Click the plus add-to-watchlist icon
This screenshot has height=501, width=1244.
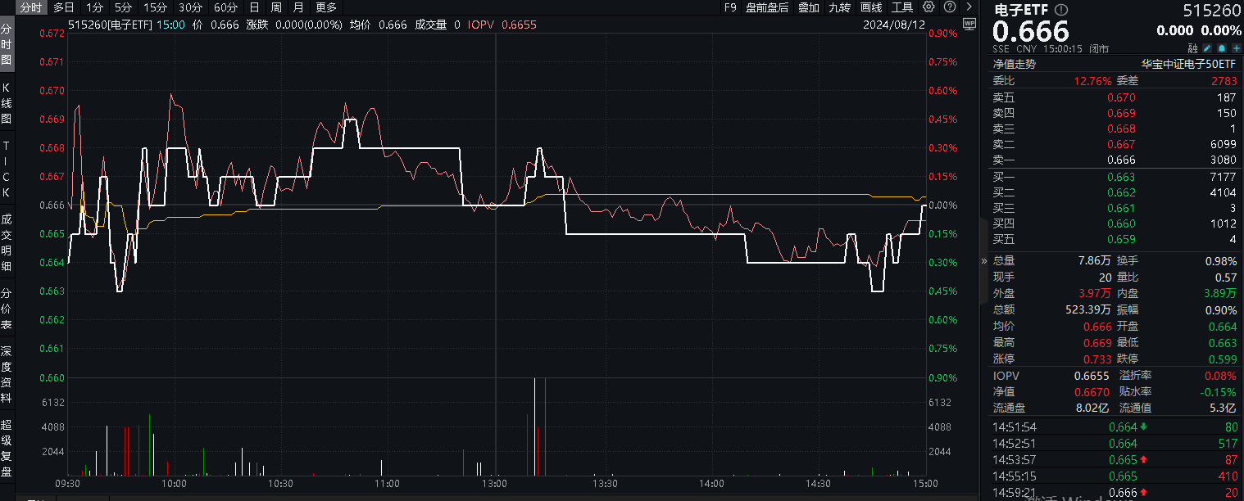pos(1236,49)
